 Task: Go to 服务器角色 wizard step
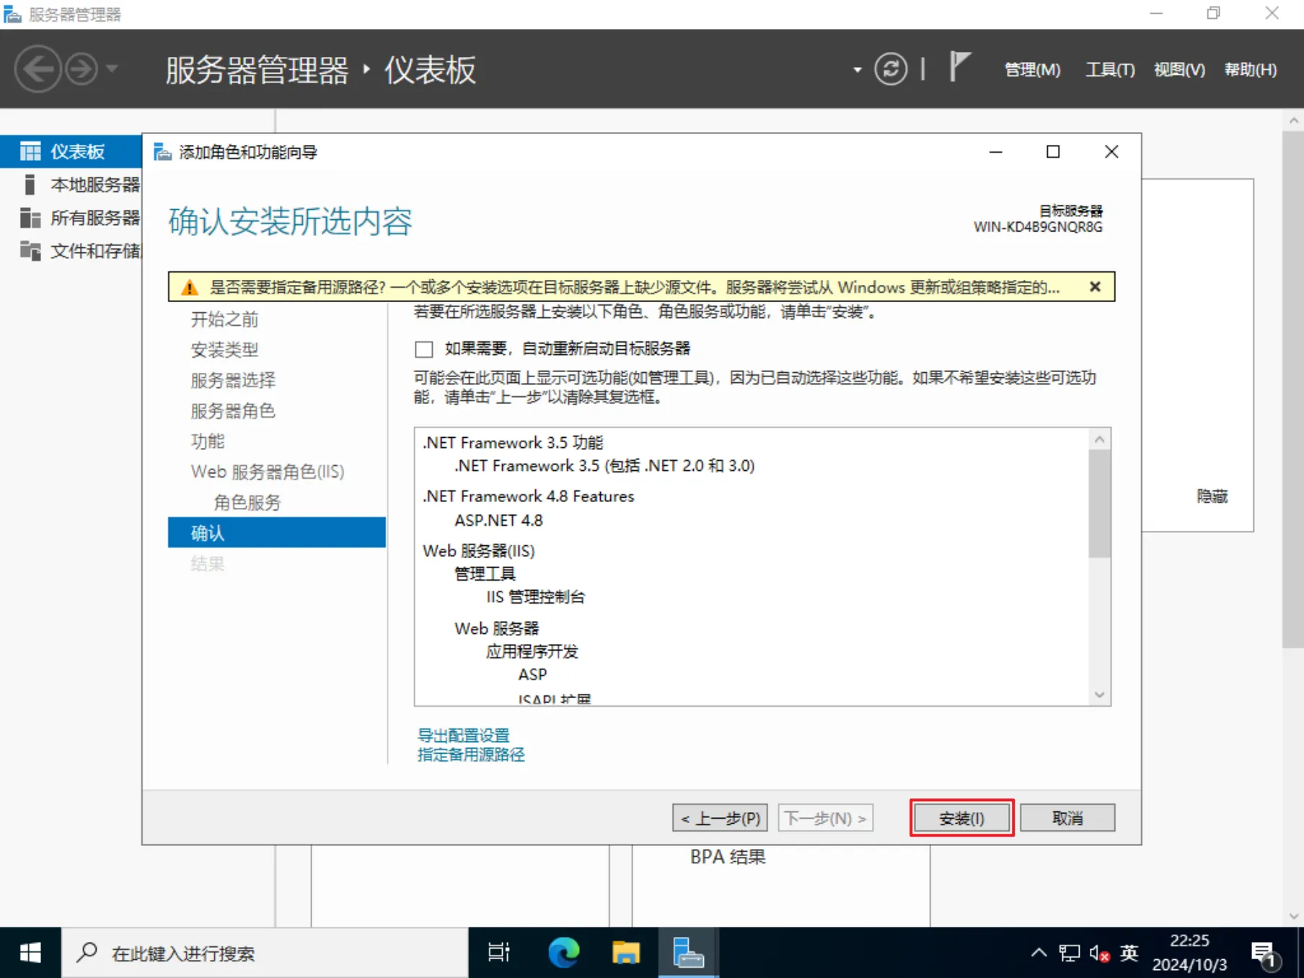click(233, 411)
